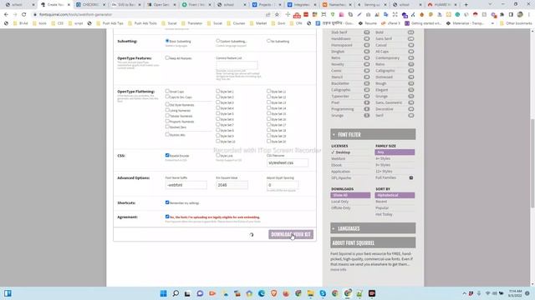535x300 pixels.
Task: Open the Chrome profile avatar
Action: [x=520, y=15]
